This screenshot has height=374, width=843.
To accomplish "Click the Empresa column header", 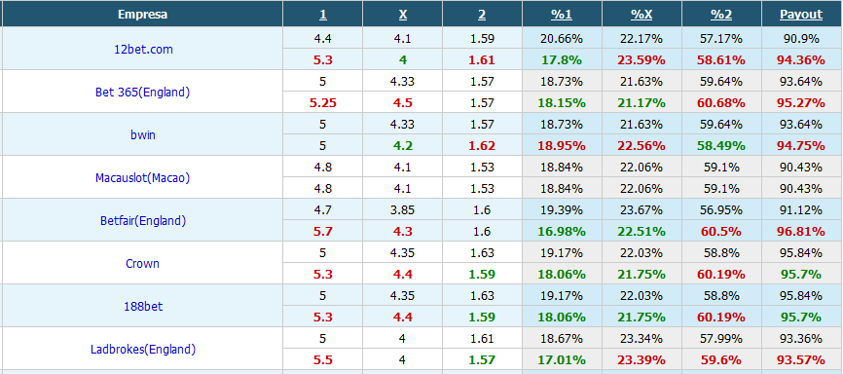I will point(142,15).
